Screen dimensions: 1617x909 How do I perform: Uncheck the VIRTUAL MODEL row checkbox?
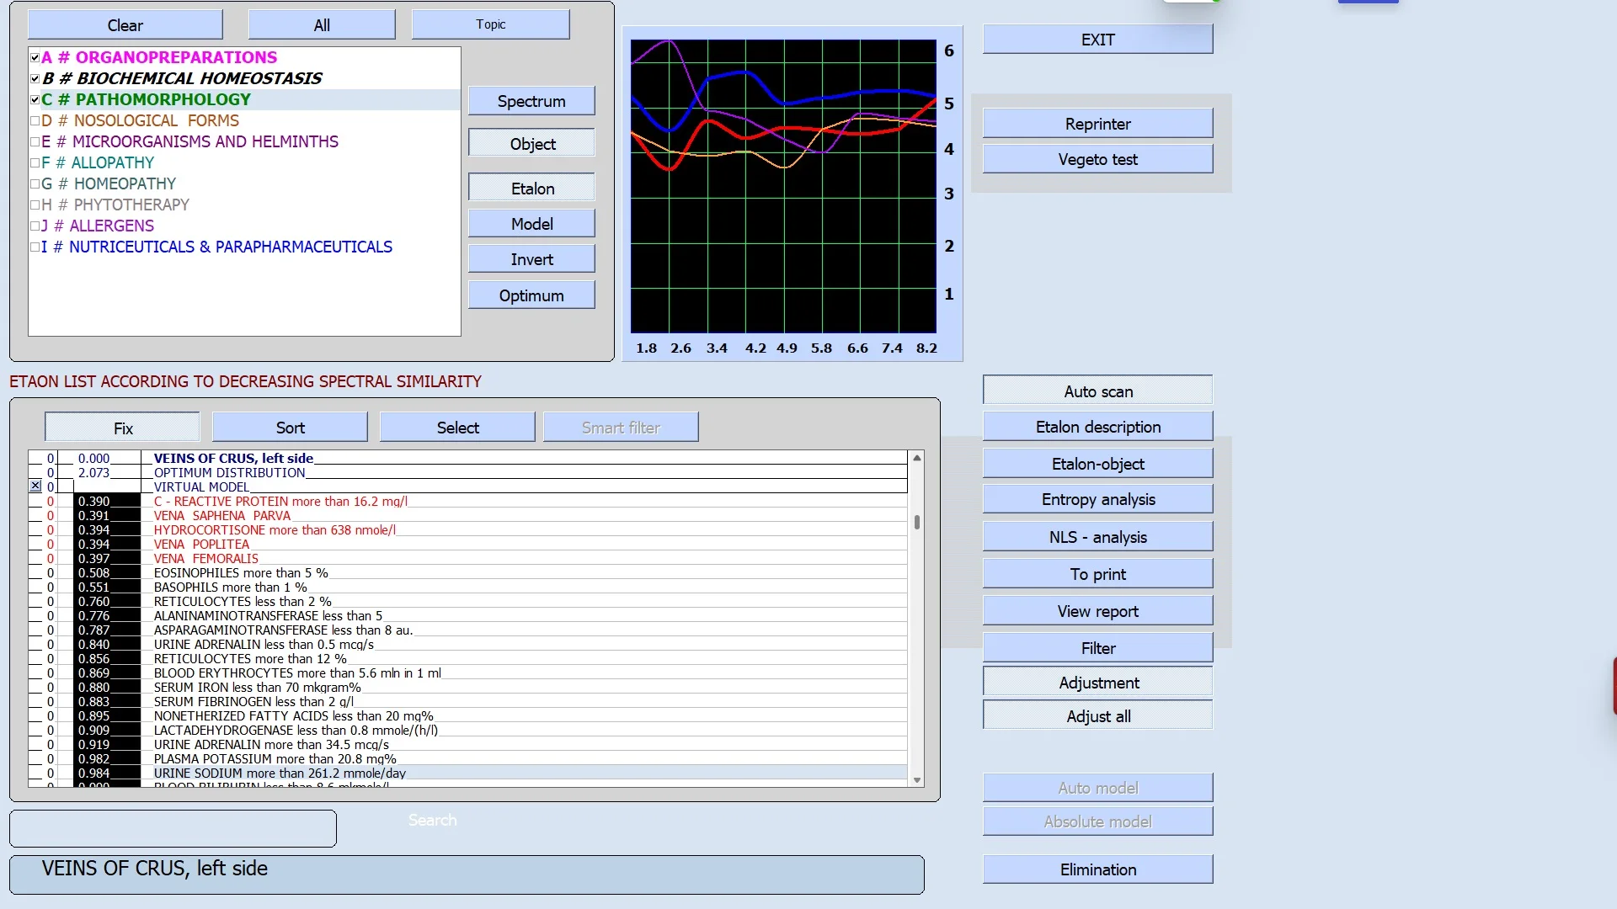point(35,486)
